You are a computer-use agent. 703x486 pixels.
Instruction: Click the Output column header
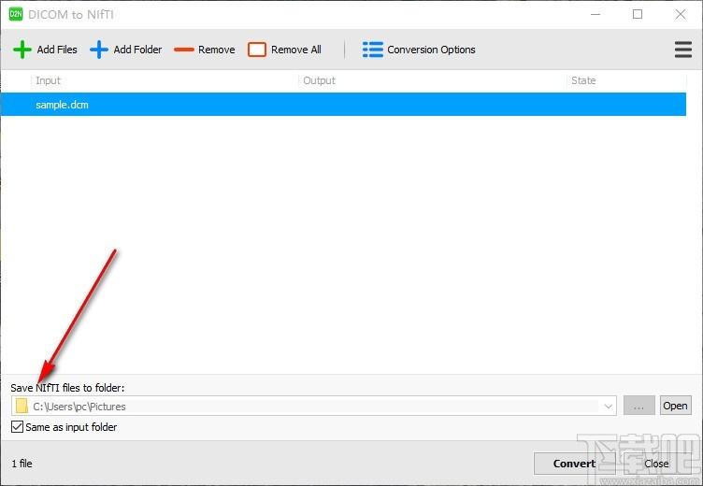[319, 80]
